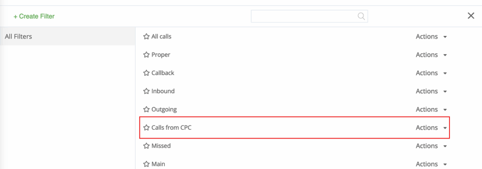Expand Actions menu for Calls from CPC
This screenshot has height=169, width=482.
tap(431, 128)
